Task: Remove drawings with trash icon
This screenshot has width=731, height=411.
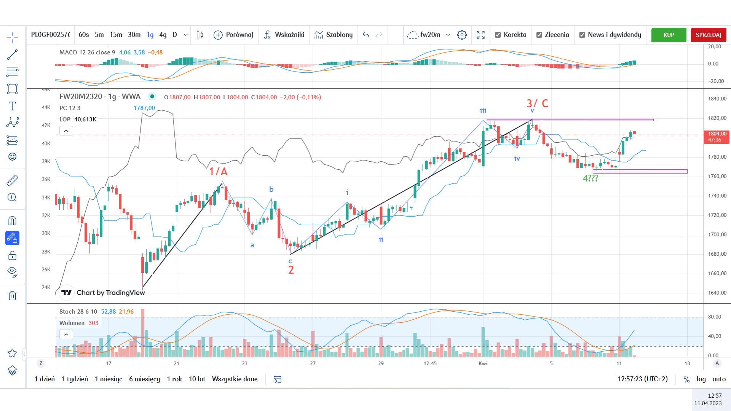Action: pyautogui.click(x=12, y=296)
